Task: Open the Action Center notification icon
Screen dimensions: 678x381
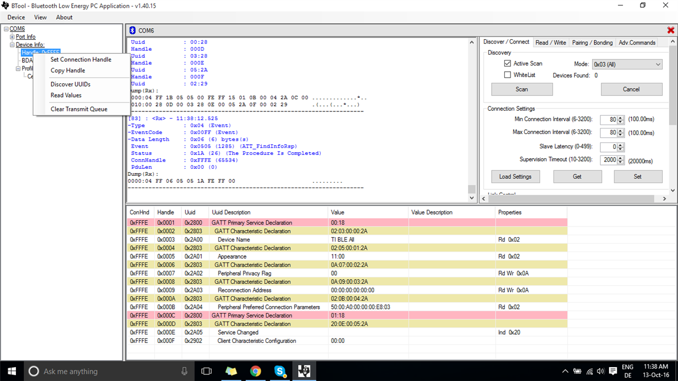Action: tap(612, 371)
